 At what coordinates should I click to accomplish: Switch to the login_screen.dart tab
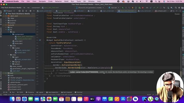[108, 11]
